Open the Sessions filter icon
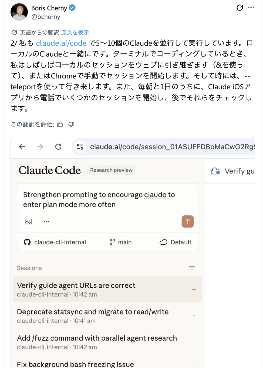 (192, 268)
